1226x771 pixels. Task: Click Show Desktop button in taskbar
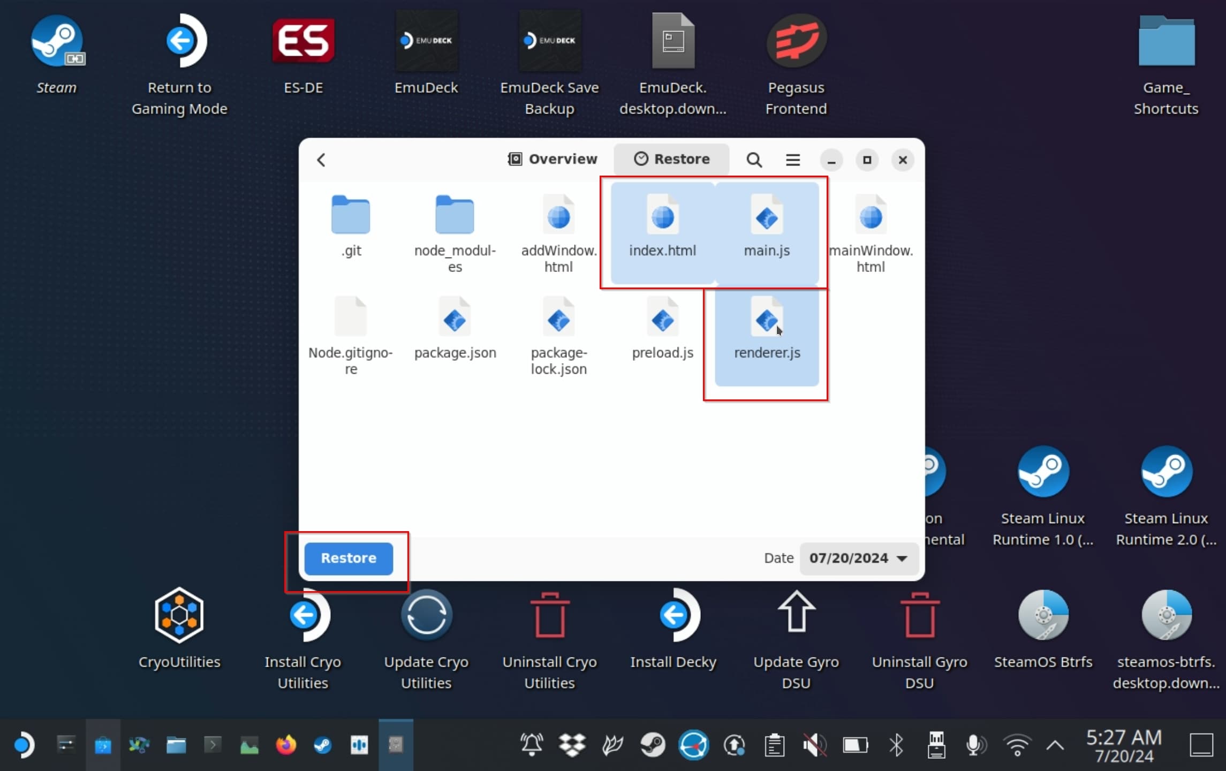pyautogui.click(x=1201, y=745)
